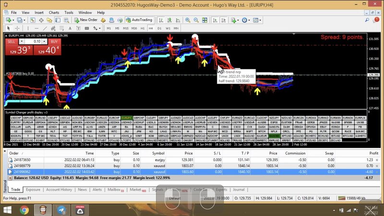Expand the Profiles dropdown arrow
This screenshot has width=384, height=216.
(24, 20)
